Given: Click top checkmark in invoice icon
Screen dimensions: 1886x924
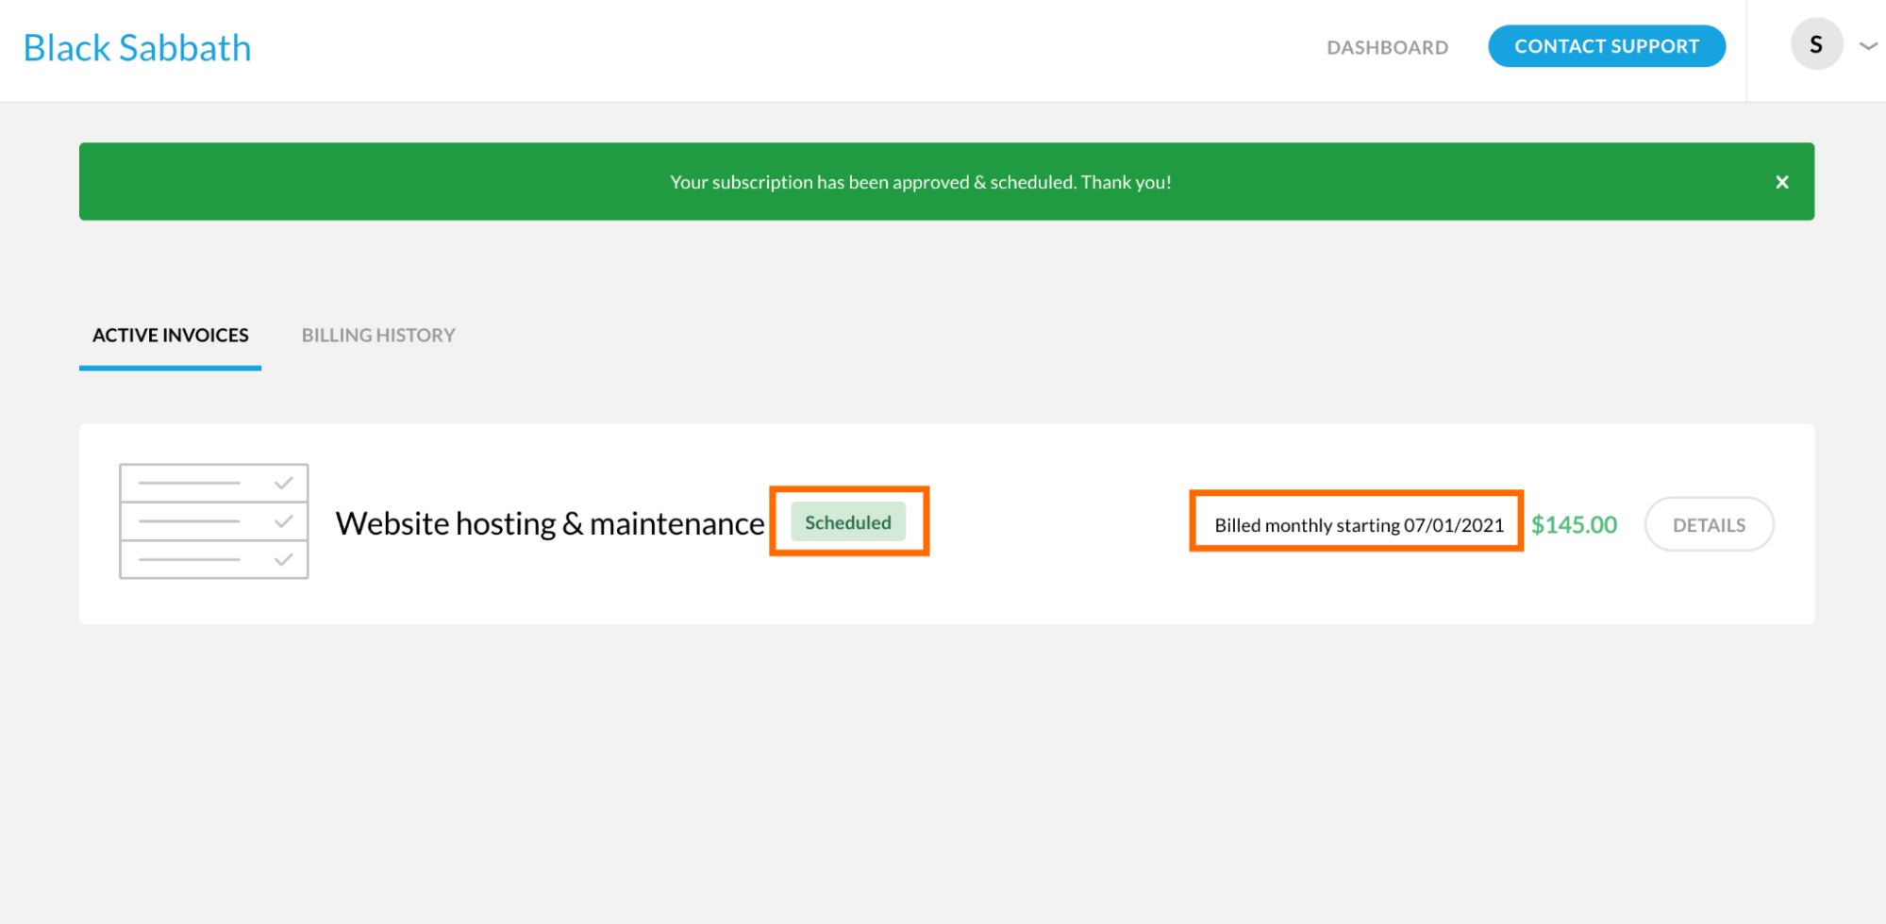Looking at the screenshot, I should pos(283,483).
